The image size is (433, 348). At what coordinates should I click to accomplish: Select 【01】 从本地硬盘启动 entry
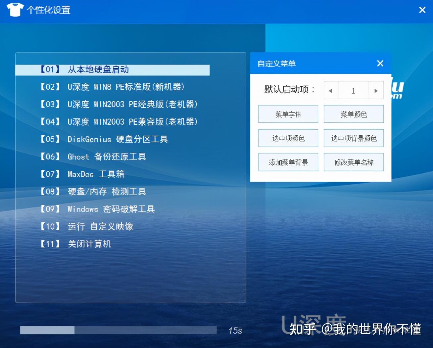[113, 70]
